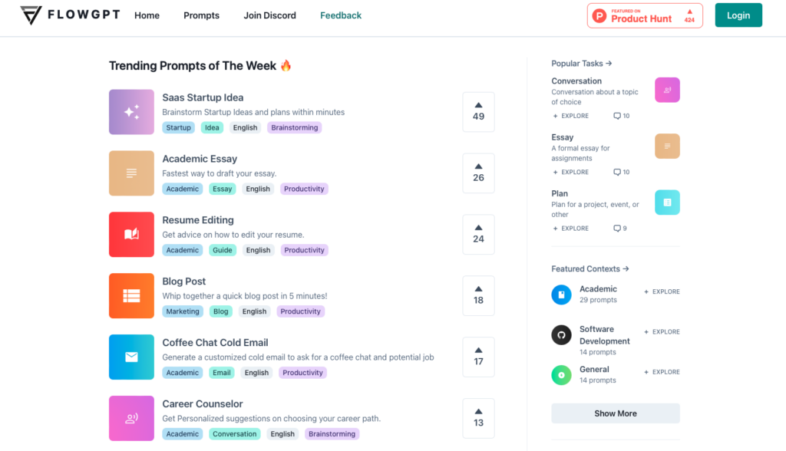Click the Coffee Chat Cold Email envelope icon
Screen dimensions: 786x451
131,357
